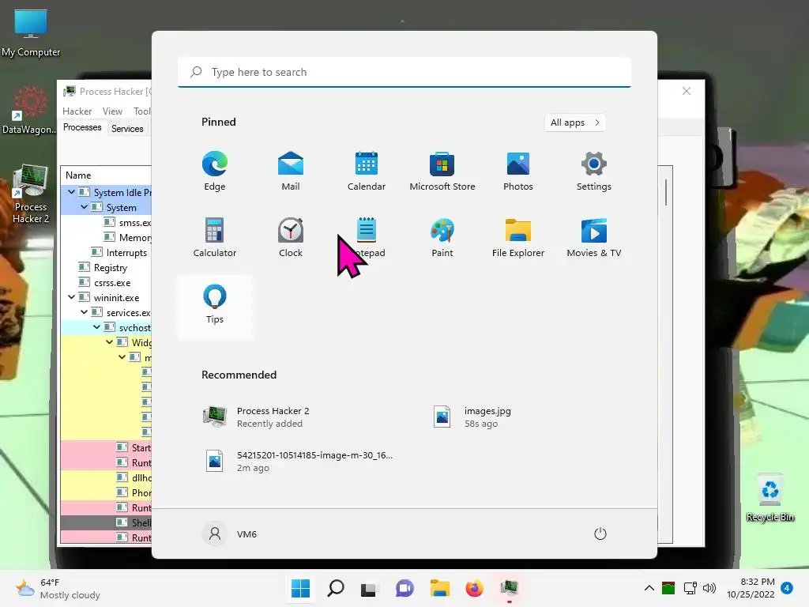Click the network tray icon
Screen dimensions: 809x607
[690, 588]
